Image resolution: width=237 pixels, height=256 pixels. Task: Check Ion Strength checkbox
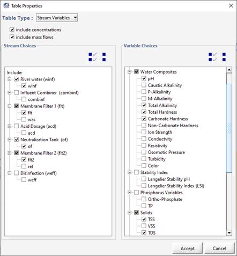pos(144,132)
